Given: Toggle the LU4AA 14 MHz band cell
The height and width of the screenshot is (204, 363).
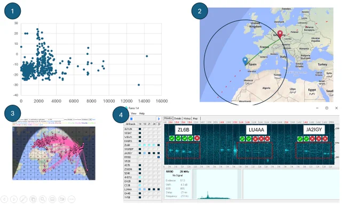Looking at the screenshot, I should pos(140,189).
